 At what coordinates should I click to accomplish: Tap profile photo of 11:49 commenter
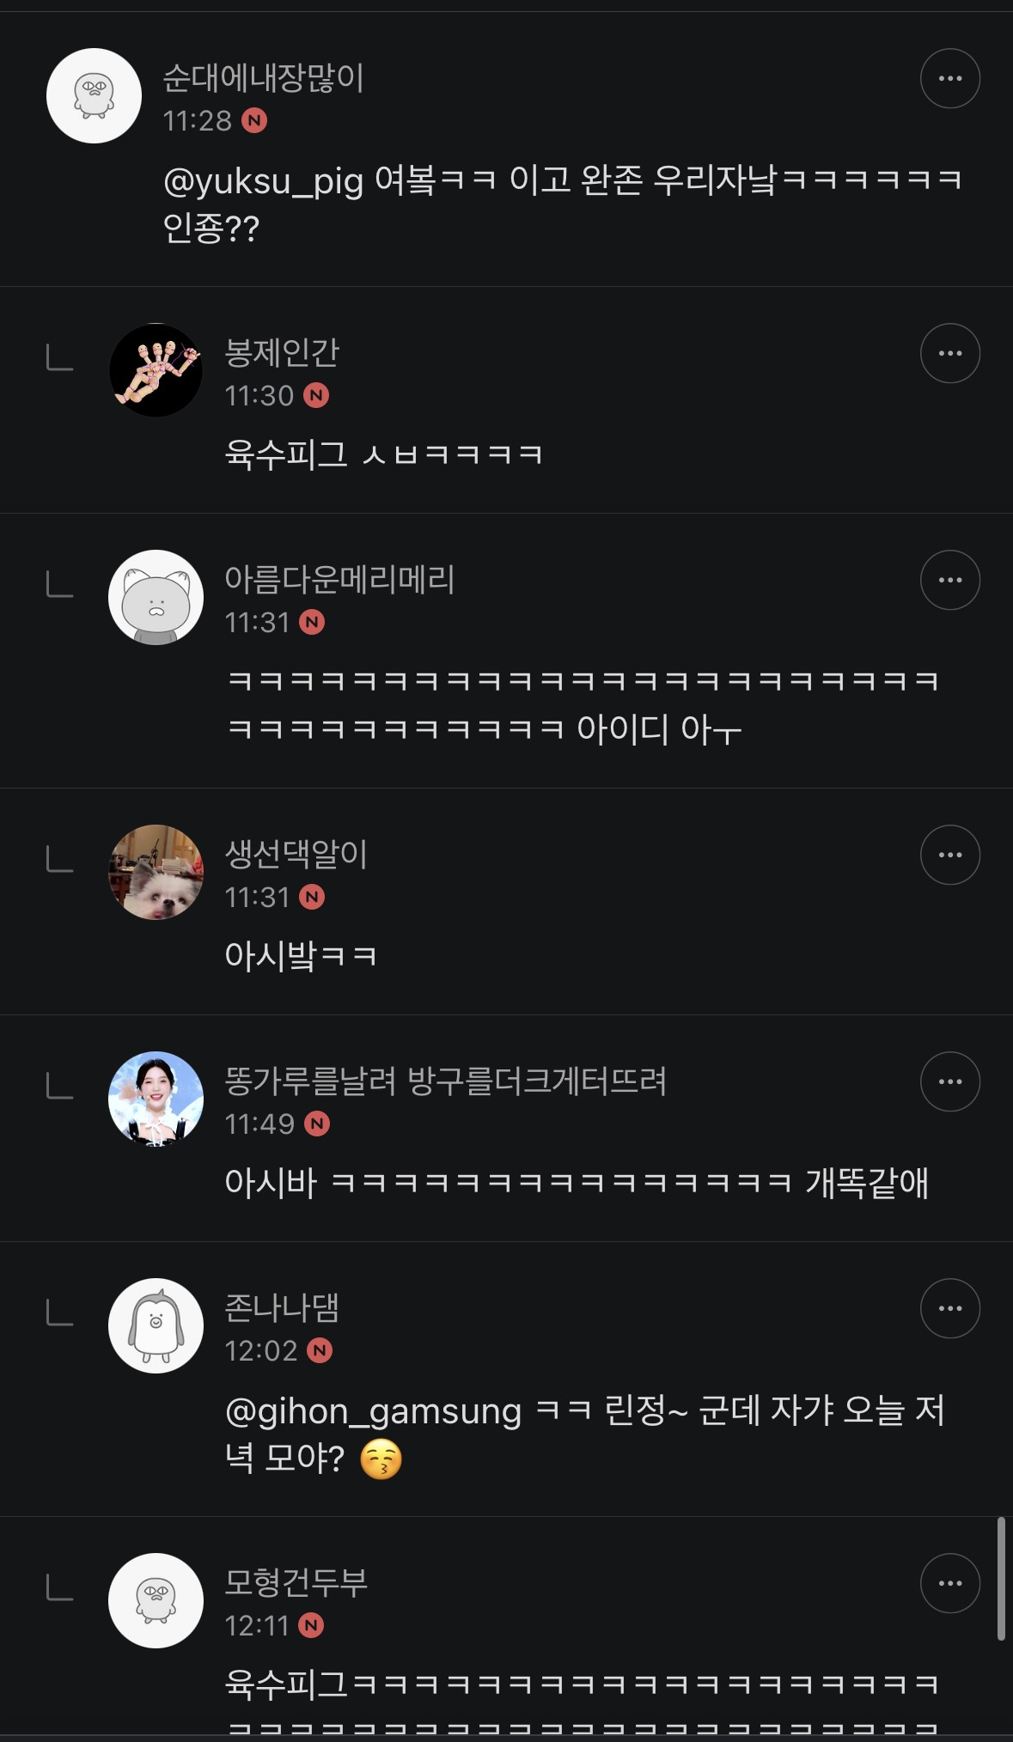[x=156, y=1099]
